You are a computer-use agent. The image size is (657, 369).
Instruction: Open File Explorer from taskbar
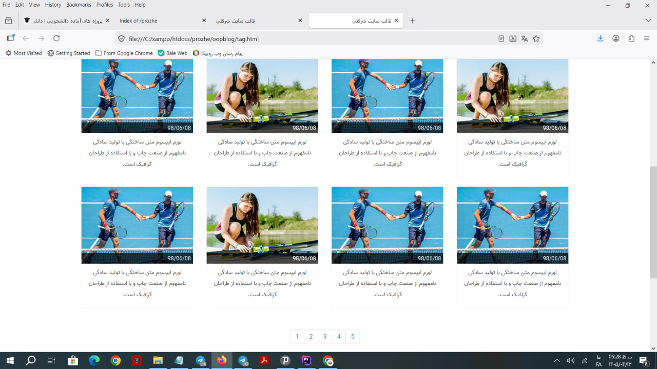tap(158, 361)
